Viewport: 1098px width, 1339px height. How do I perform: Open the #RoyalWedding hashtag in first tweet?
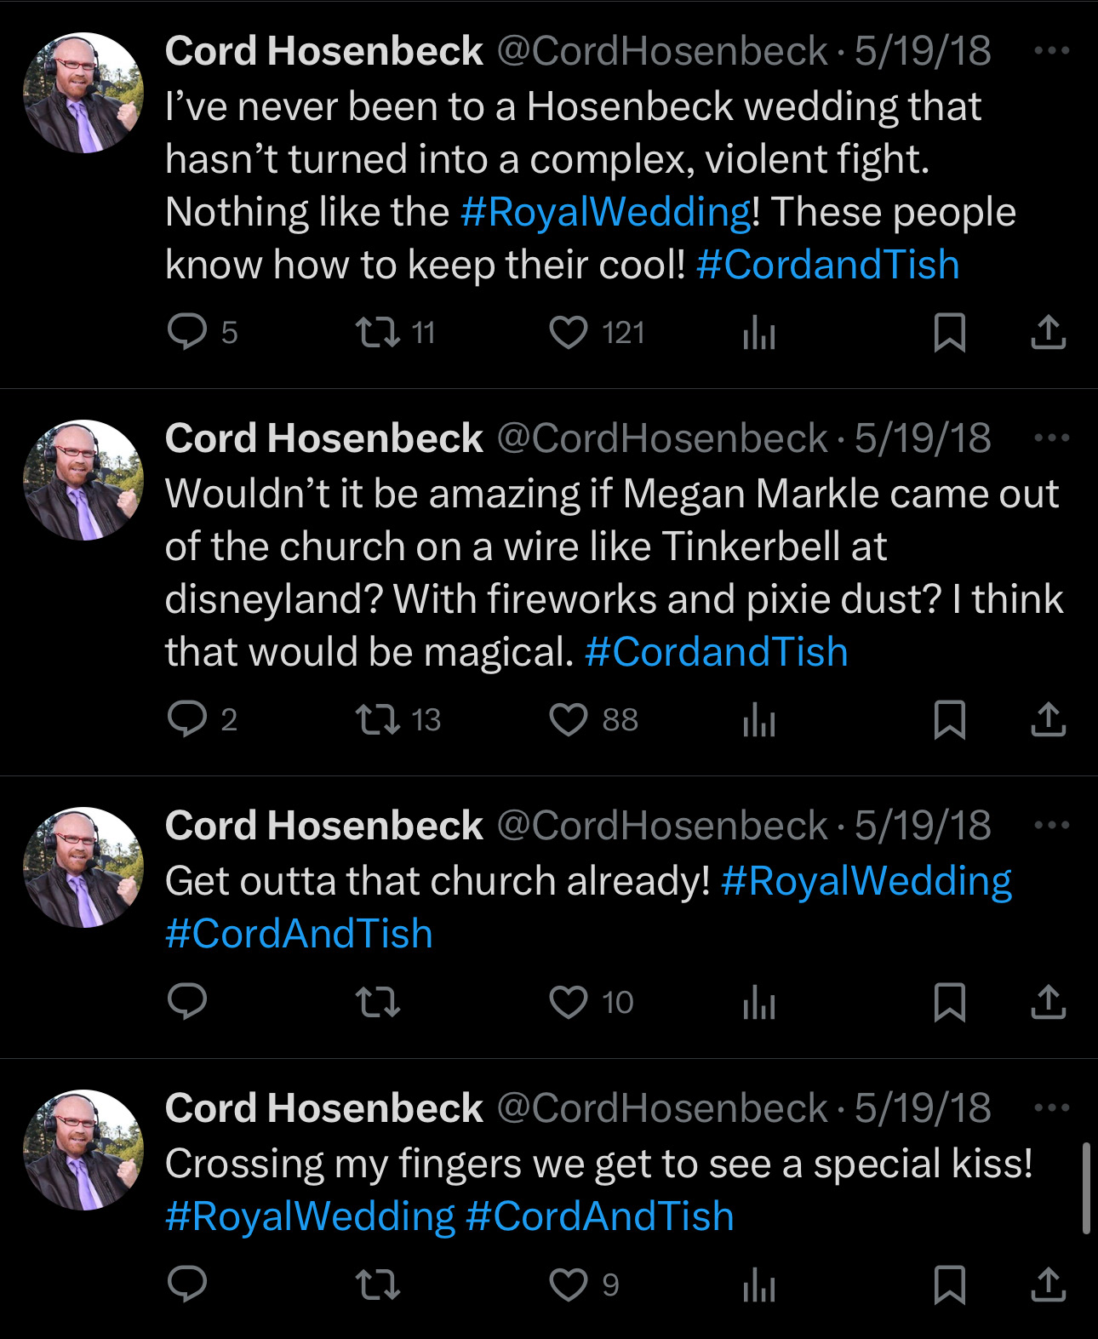click(x=605, y=212)
